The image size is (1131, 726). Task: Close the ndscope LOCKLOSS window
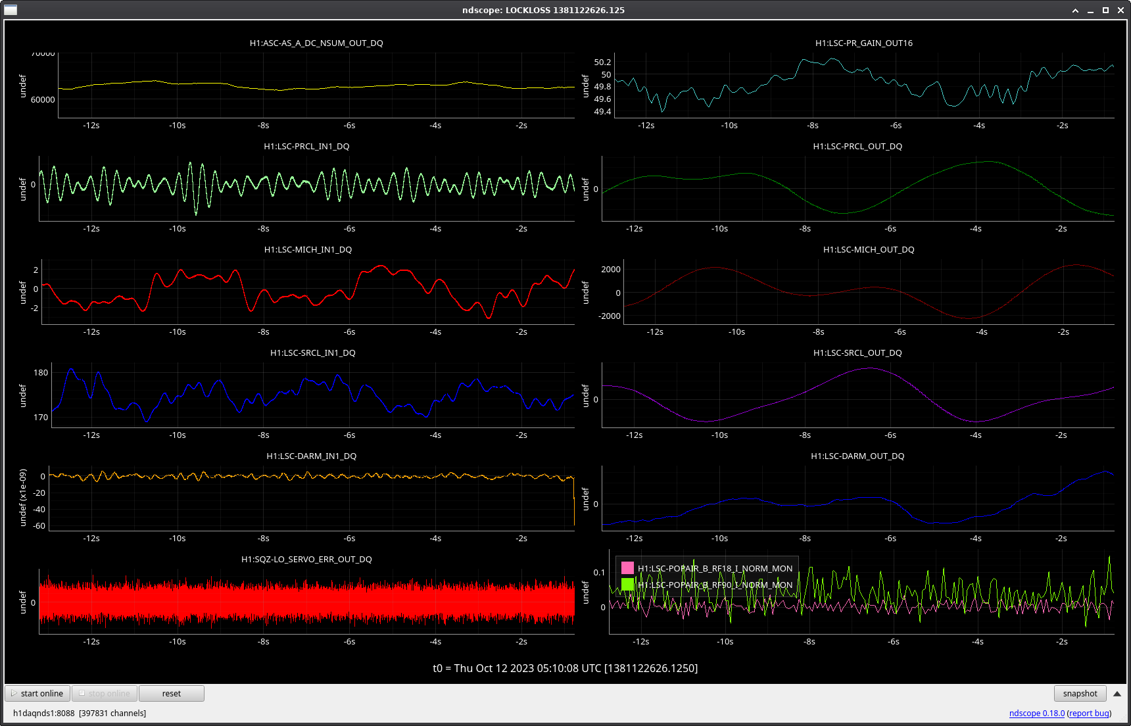(x=1121, y=10)
